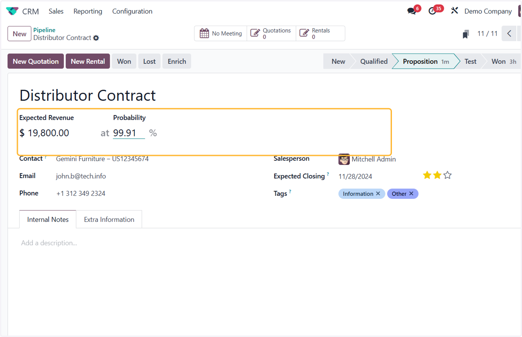Viewport: 522px width, 337px height.
Task: Open the Rentals stat button
Action: click(x=320, y=33)
